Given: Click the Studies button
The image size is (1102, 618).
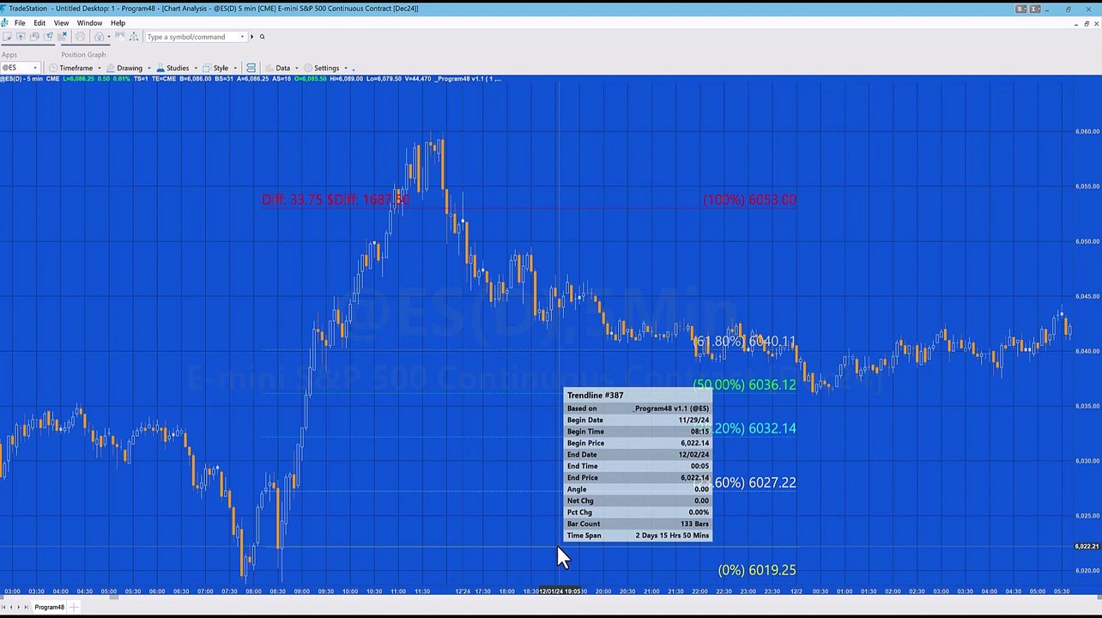Looking at the screenshot, I should [173, 68].
